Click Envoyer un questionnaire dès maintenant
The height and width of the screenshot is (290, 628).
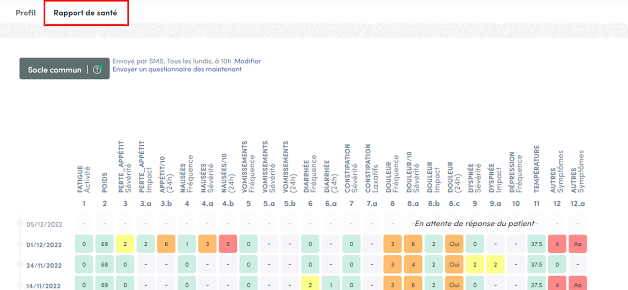point(177,70)
